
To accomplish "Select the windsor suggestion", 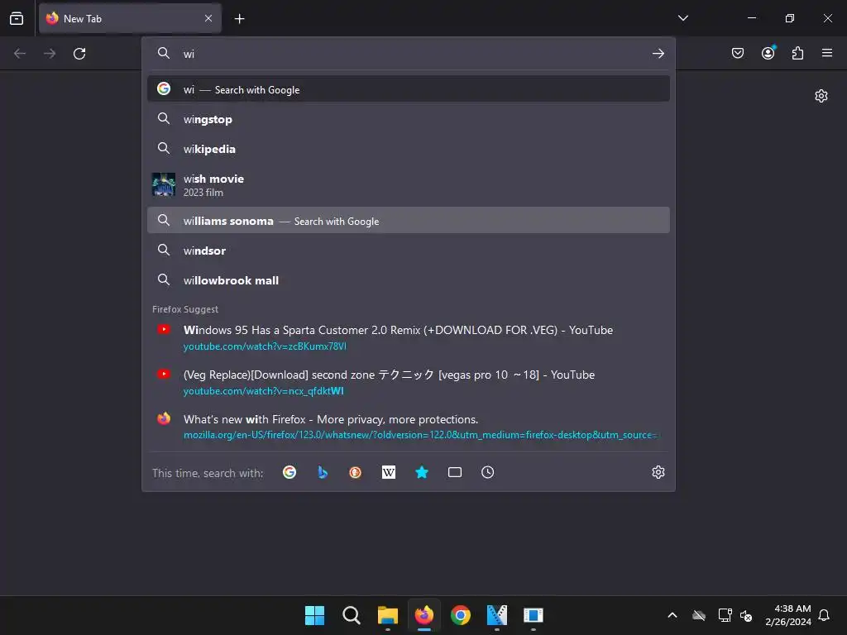I will click(409, 251).
